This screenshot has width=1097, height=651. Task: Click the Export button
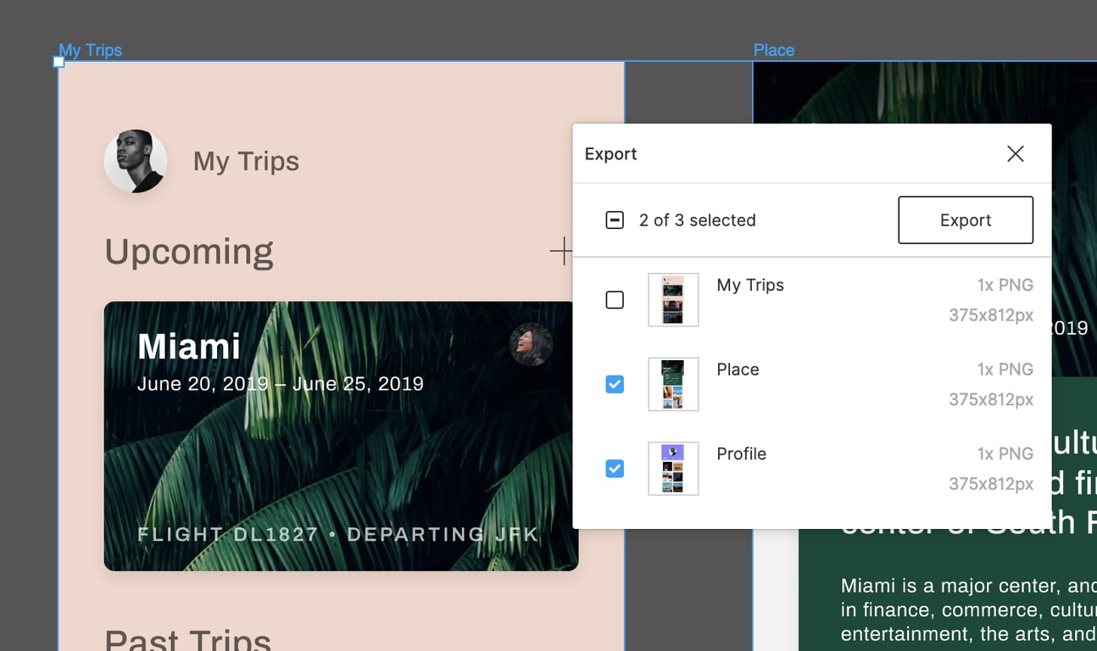[x=965, y=220]
